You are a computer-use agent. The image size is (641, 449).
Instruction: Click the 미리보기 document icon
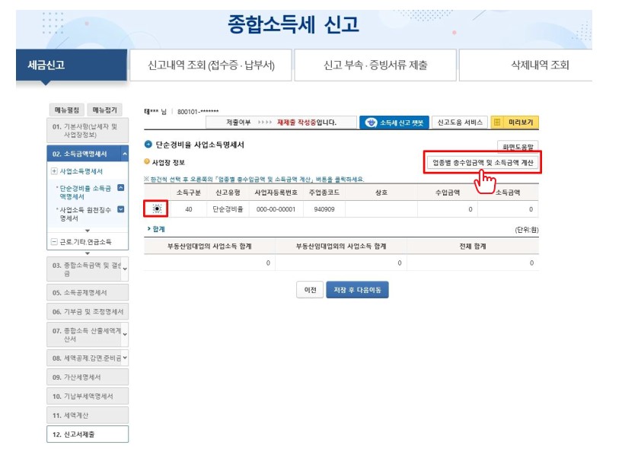tap(497, 123)
